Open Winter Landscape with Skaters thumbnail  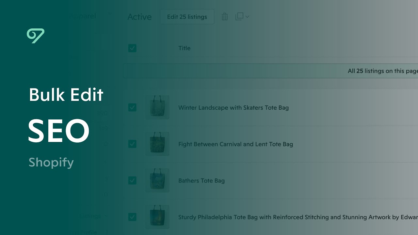point(157,107)
